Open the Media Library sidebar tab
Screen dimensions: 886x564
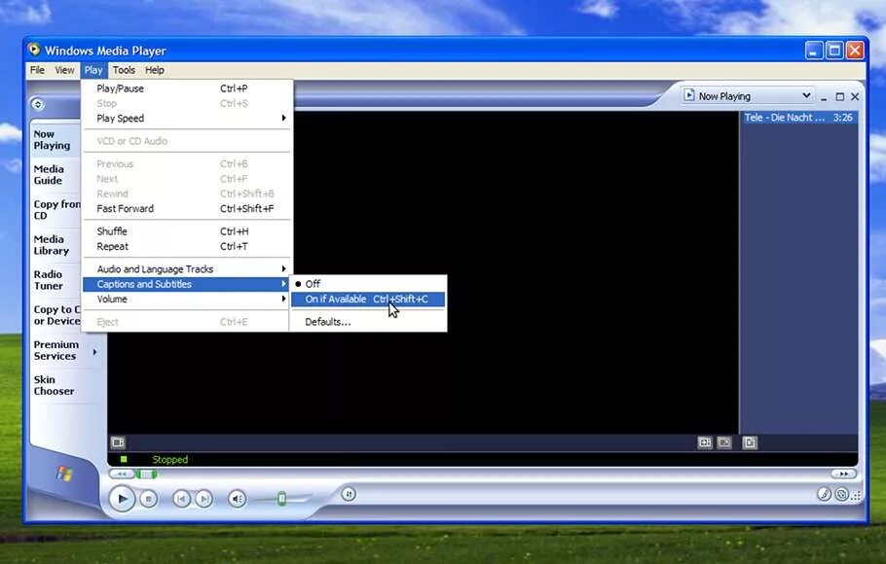click(55, 244)
